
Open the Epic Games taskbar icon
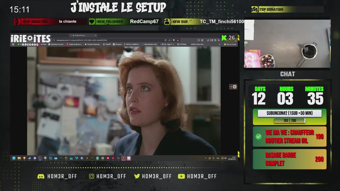[124, 158]
